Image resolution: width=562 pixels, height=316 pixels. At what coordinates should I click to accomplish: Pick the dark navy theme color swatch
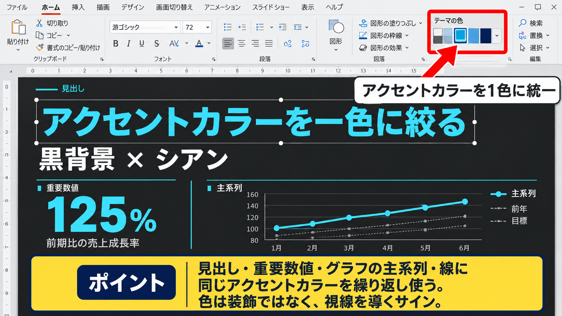coord(486,36)
